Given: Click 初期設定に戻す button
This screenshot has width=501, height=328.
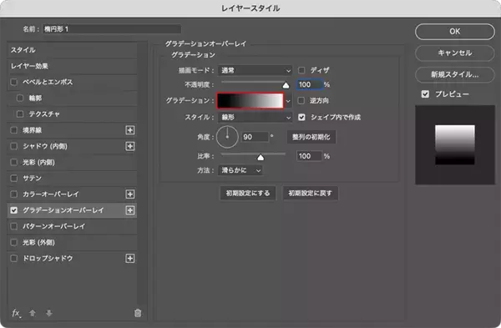Looking at the screenshot, I should (310, 194).
